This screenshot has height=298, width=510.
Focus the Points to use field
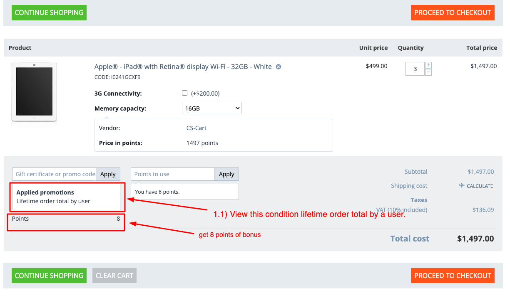coord(173,174)
